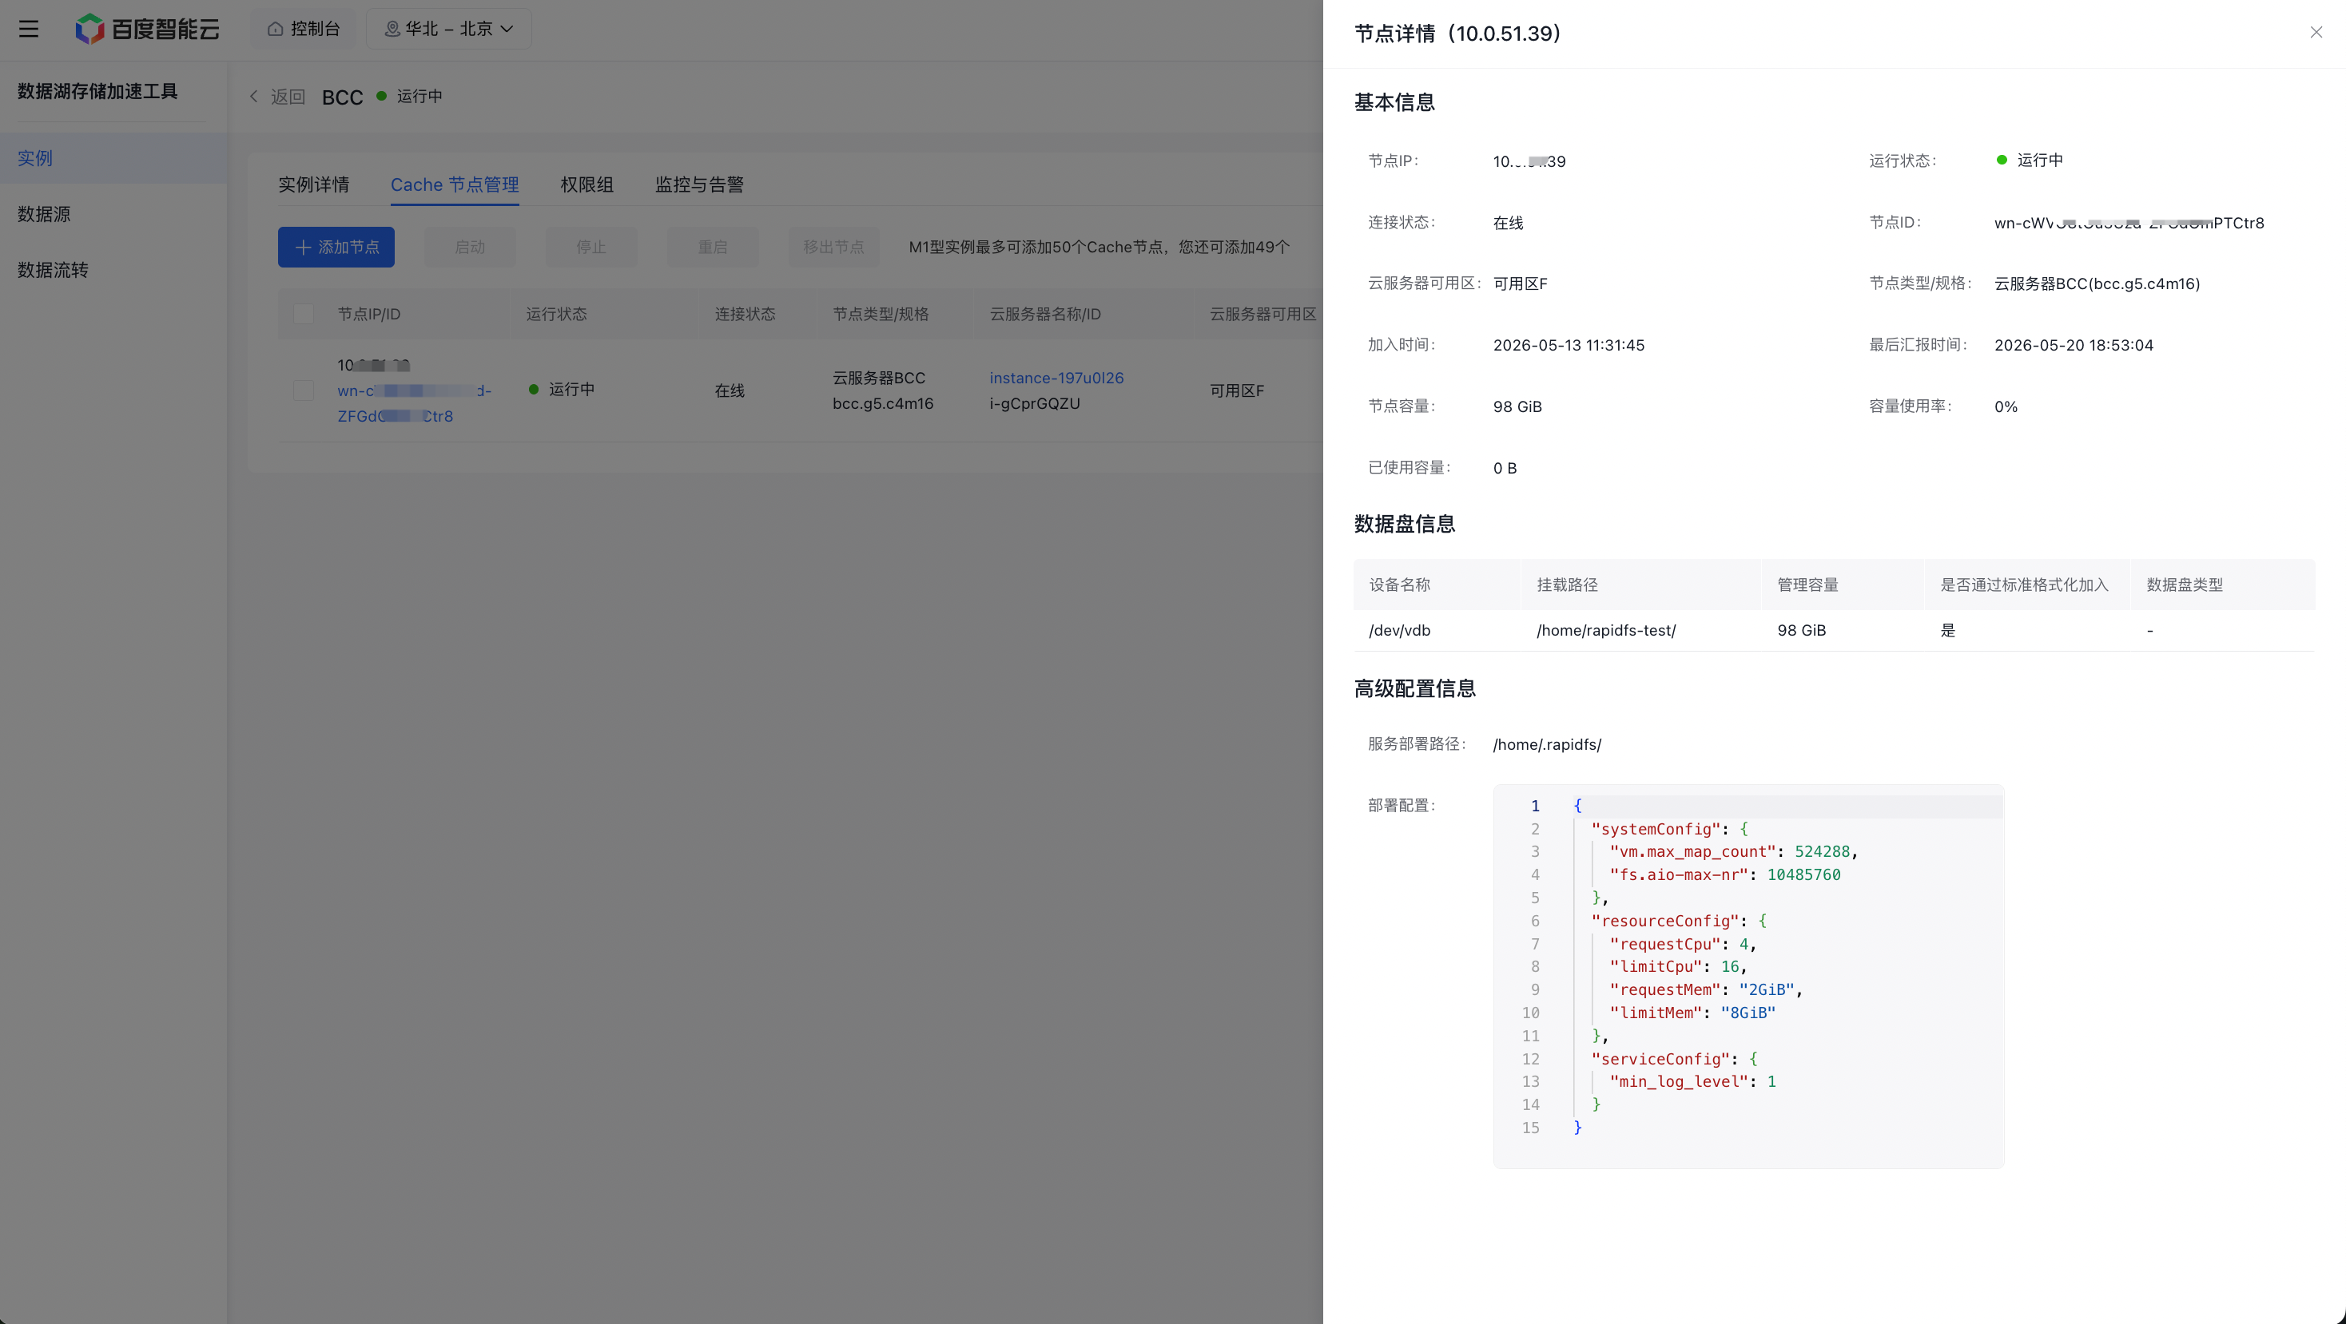Select 数据流转 in the sidebar
The image size is (2346, 1324).
pyautogui.click(x=113, y=270)
